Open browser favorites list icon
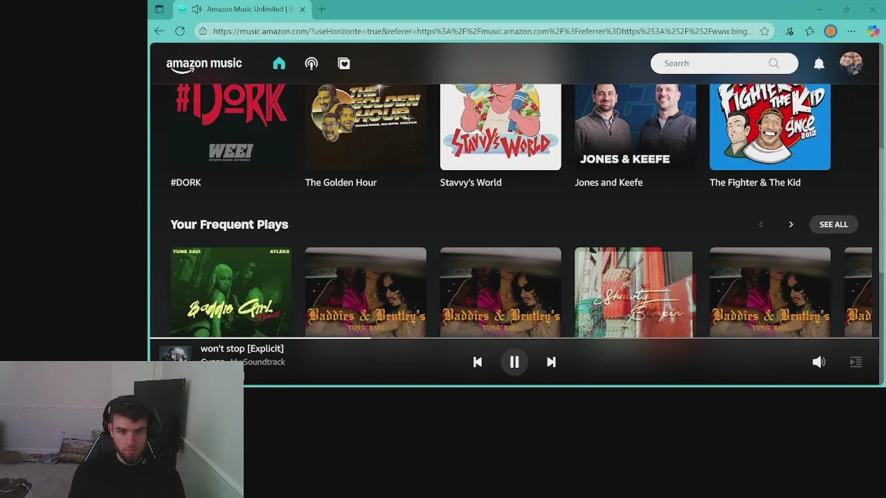 point(810,31)
